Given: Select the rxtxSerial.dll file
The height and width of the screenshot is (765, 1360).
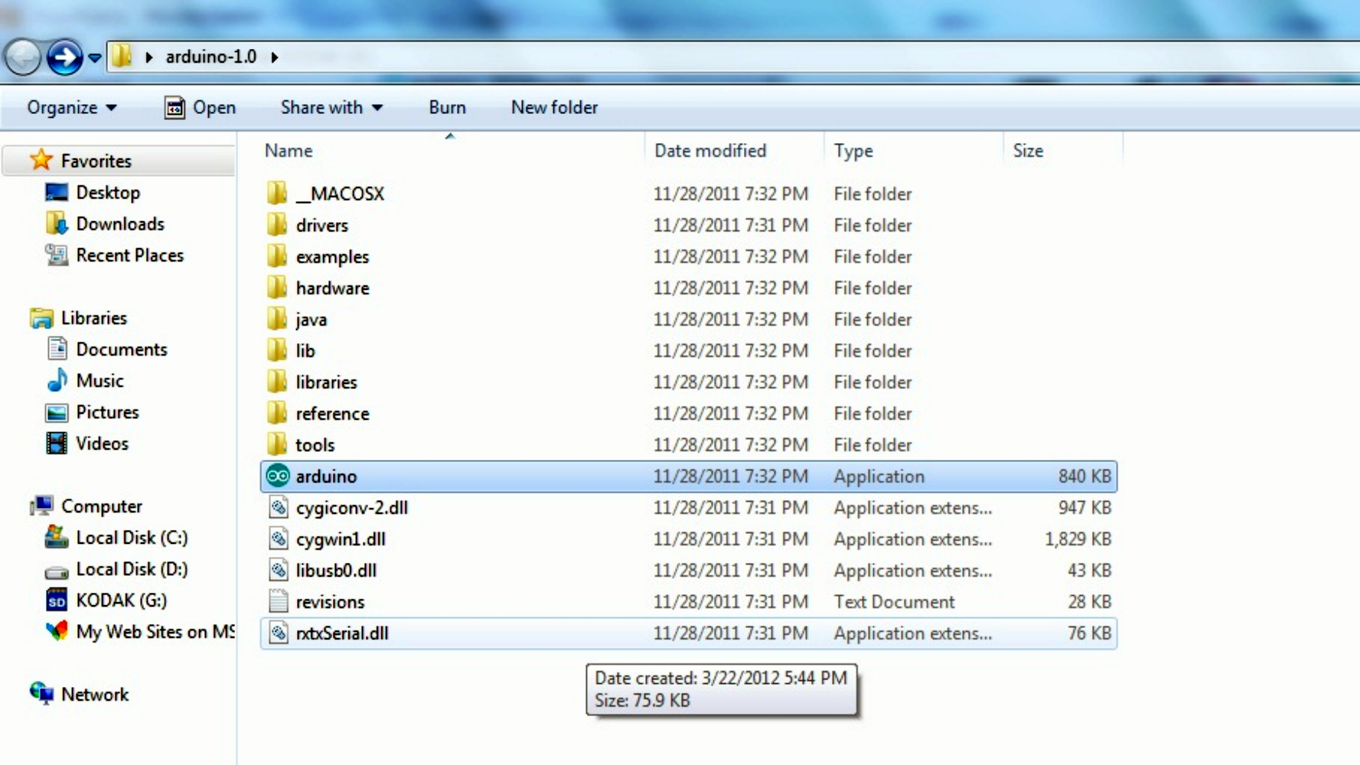Looking at the screenshot, I should pos(688,633).
